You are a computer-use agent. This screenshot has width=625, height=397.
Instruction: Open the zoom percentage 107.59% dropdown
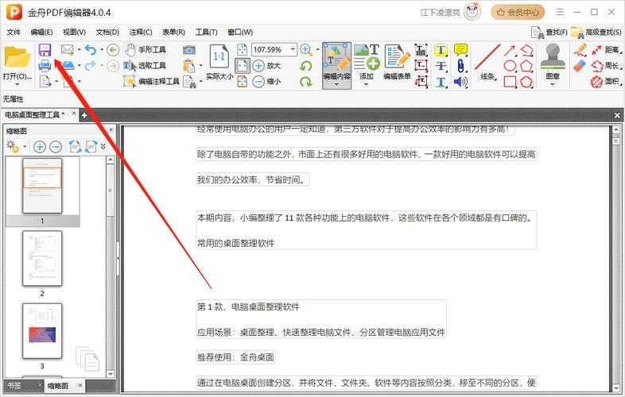click(x=293, y=49)
